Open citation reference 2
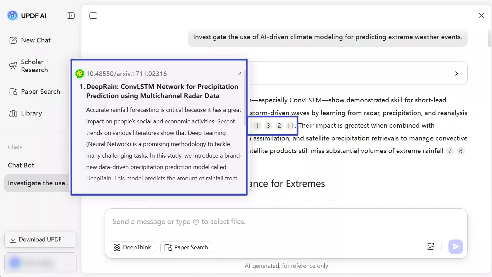The image size is (492, 277). [x=279, y=126]
